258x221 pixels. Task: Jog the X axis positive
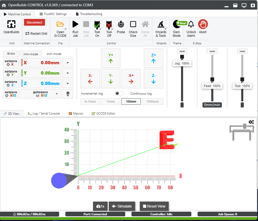tap(131, 79)
